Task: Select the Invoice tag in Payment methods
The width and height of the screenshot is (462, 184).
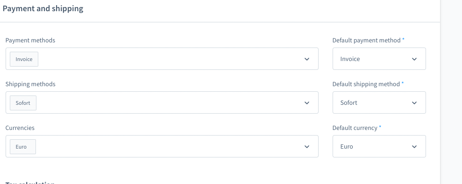Action: pos(24,59)
